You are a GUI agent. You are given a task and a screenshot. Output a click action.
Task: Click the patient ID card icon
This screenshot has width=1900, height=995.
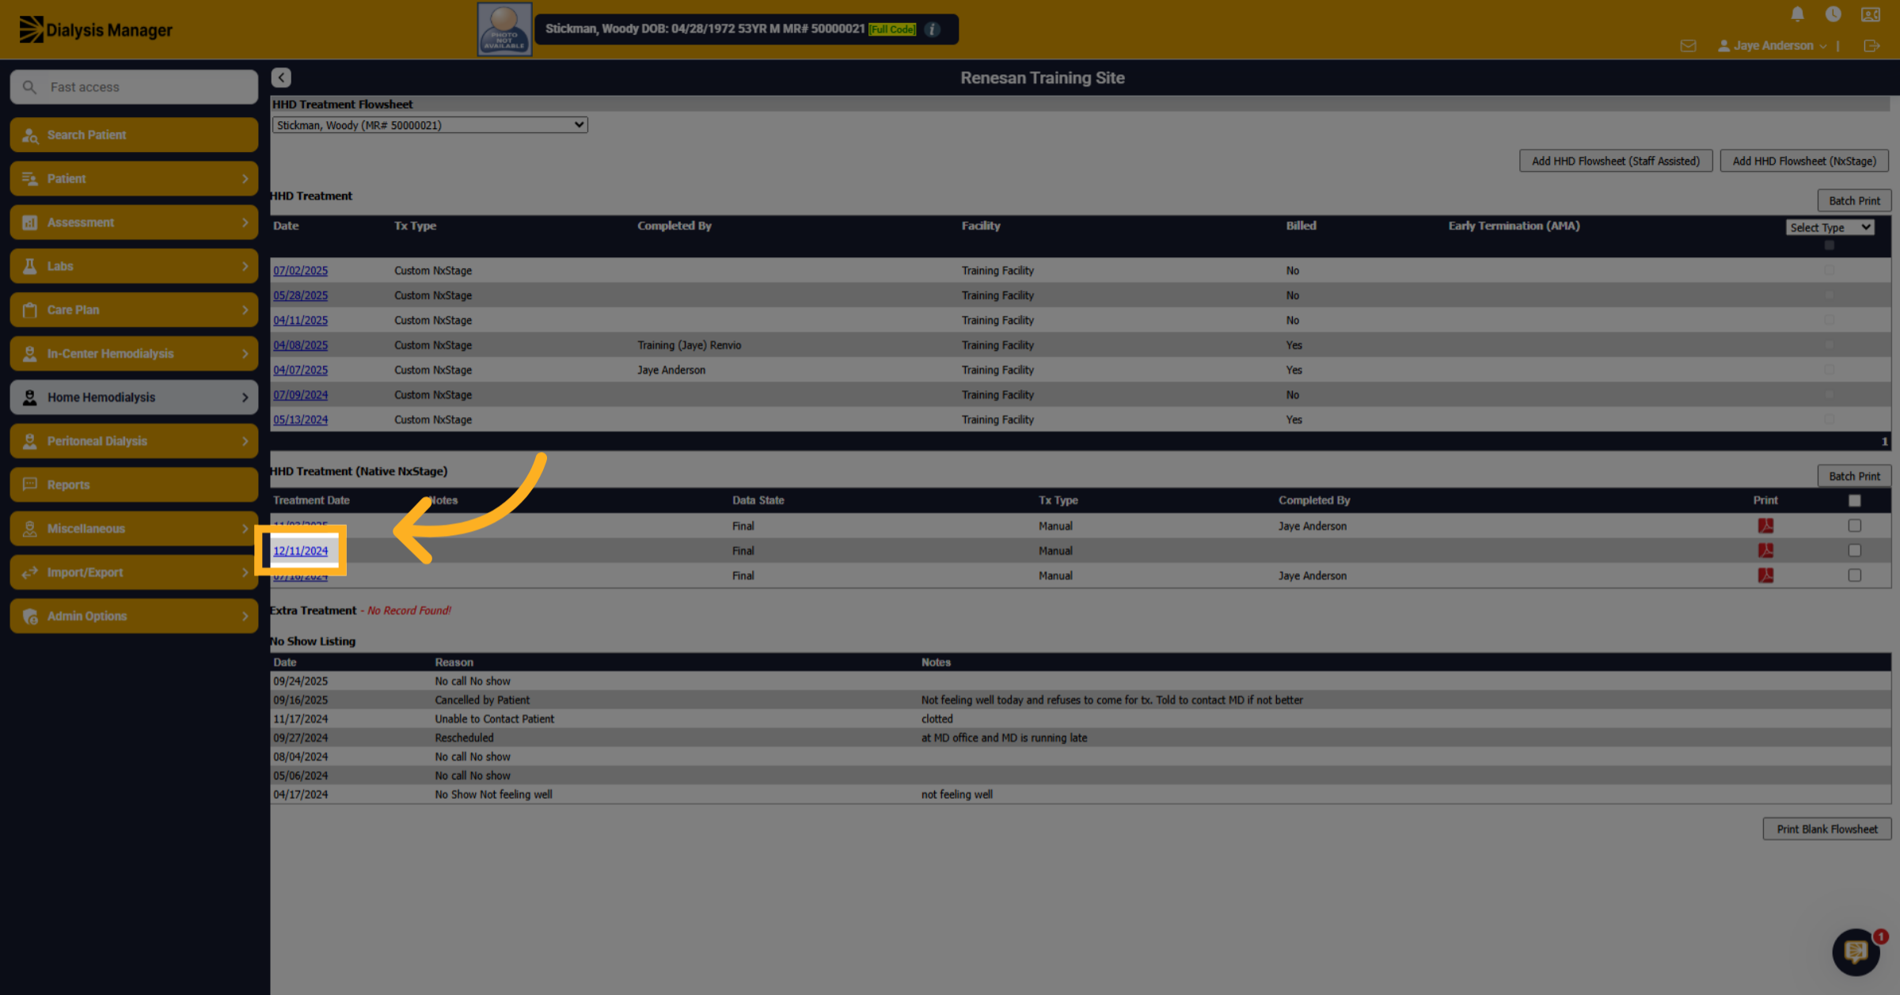pyautogui.click(x=1870, y=14)
